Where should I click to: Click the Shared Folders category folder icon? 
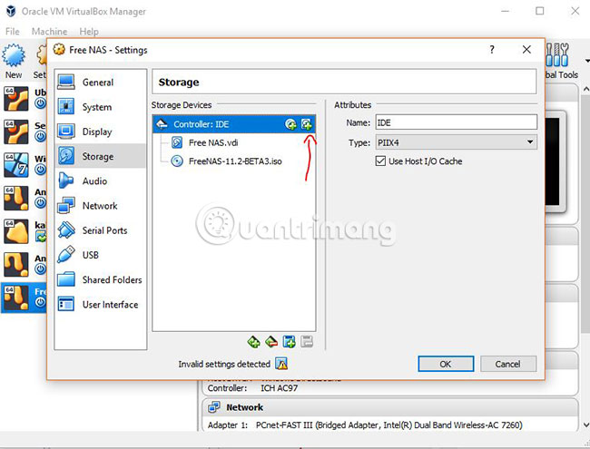tap(66, 279)
